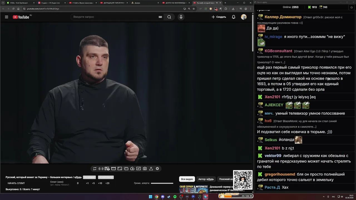Go back with browser back arrow
Image resolution: width=356 pixels, height=200 pixels.
tap(3, 9)
